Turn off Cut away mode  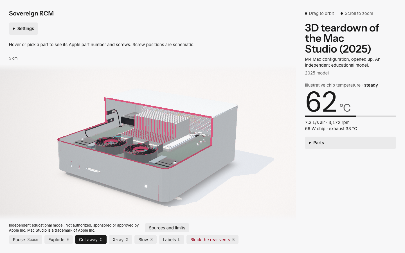(x=91, y=240)
